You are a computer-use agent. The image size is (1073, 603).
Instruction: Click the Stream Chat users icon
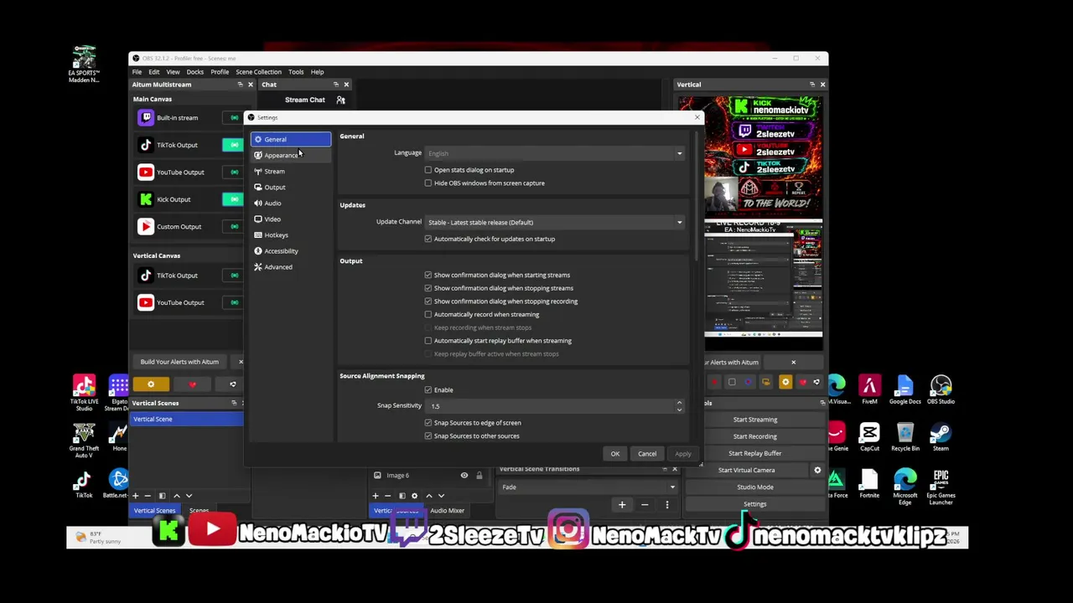[340, 100]
